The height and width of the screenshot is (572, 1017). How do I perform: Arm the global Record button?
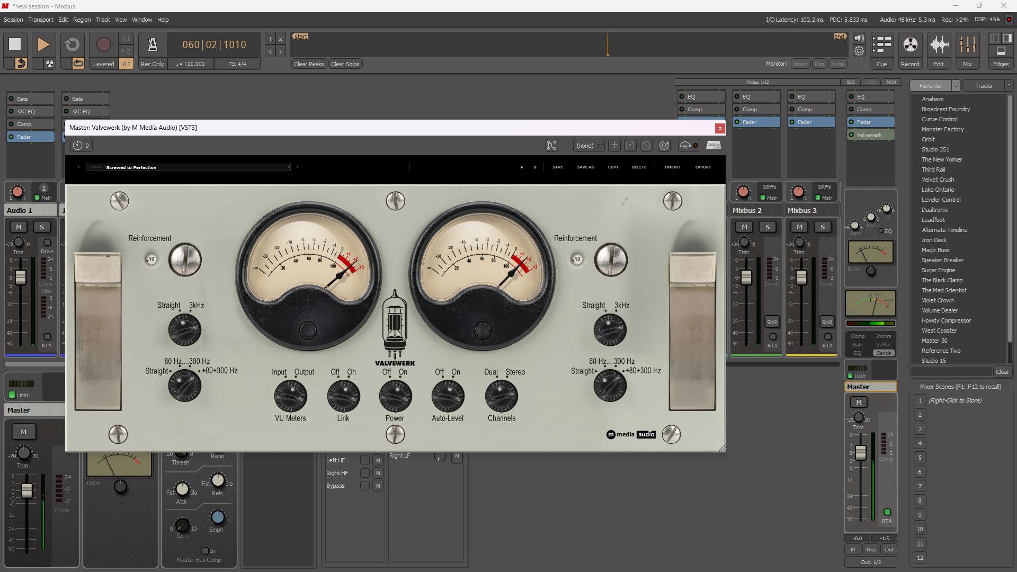pyautogui.click(x=103, y=44)
